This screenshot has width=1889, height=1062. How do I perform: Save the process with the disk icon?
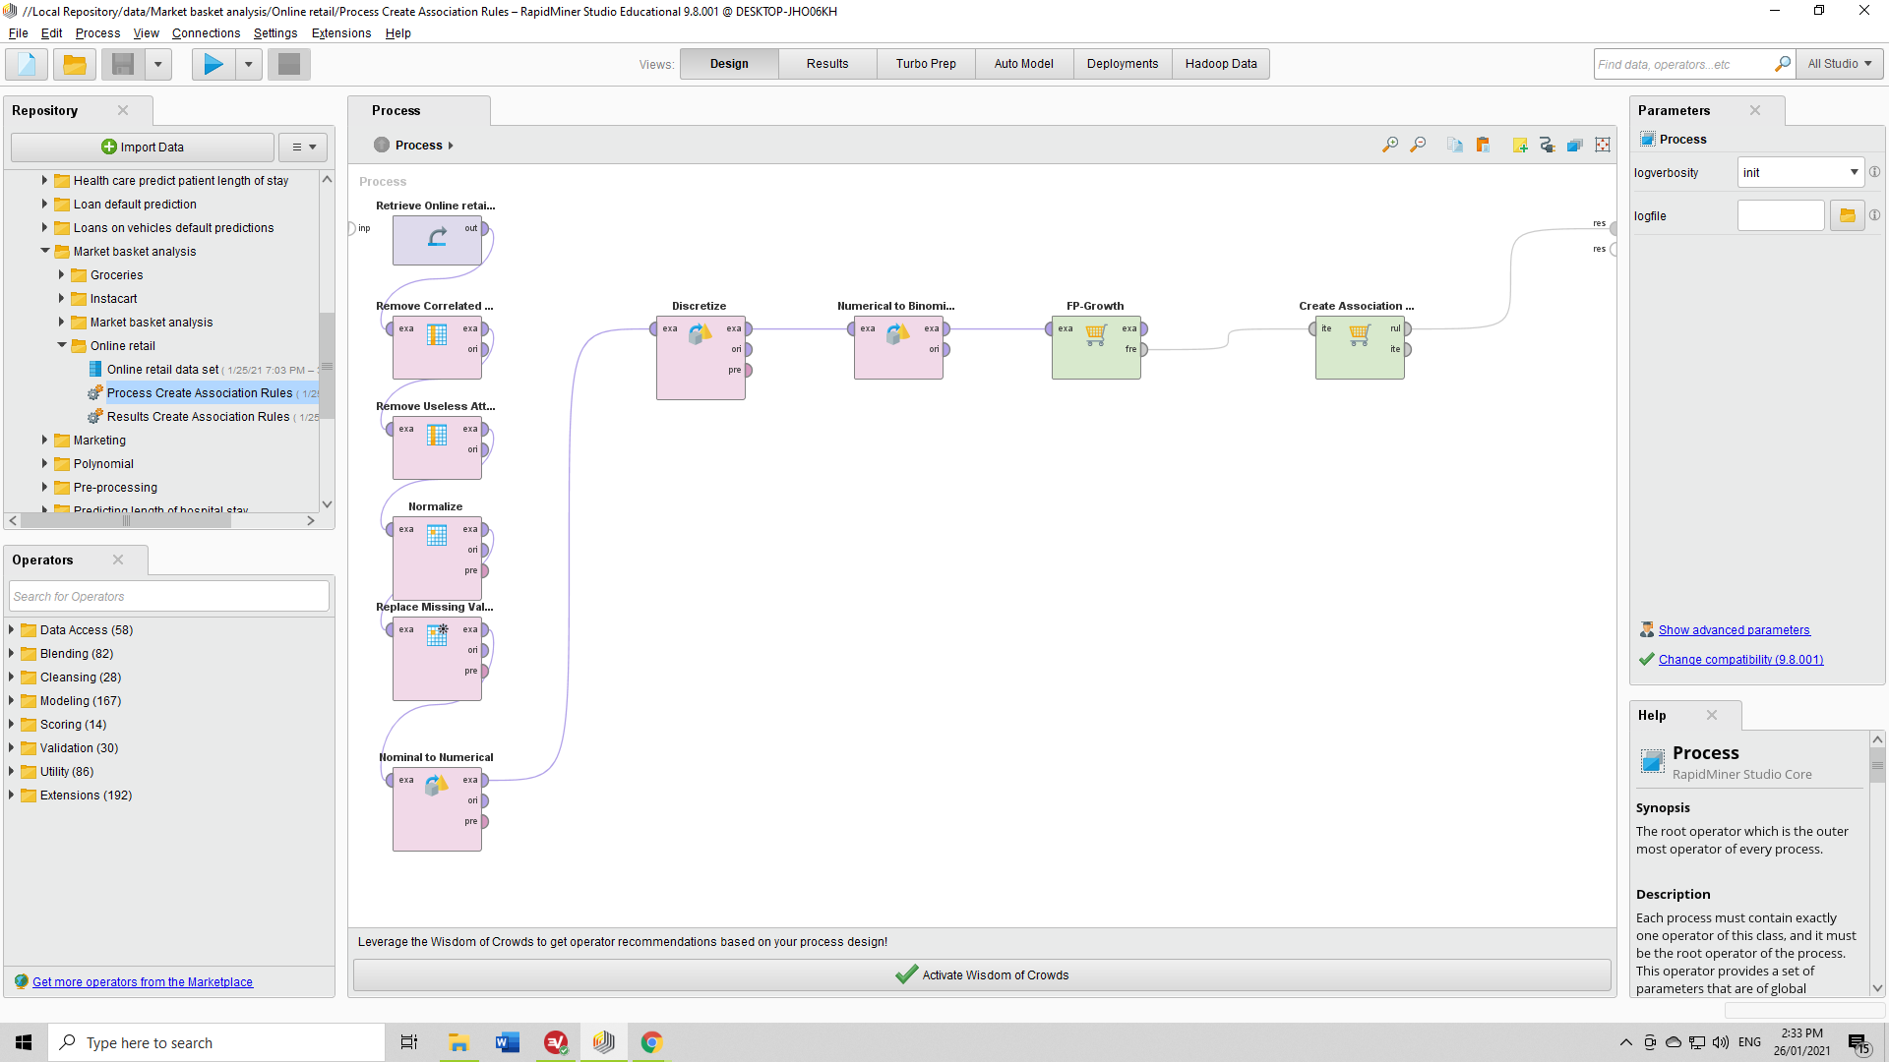coord(123,65)
